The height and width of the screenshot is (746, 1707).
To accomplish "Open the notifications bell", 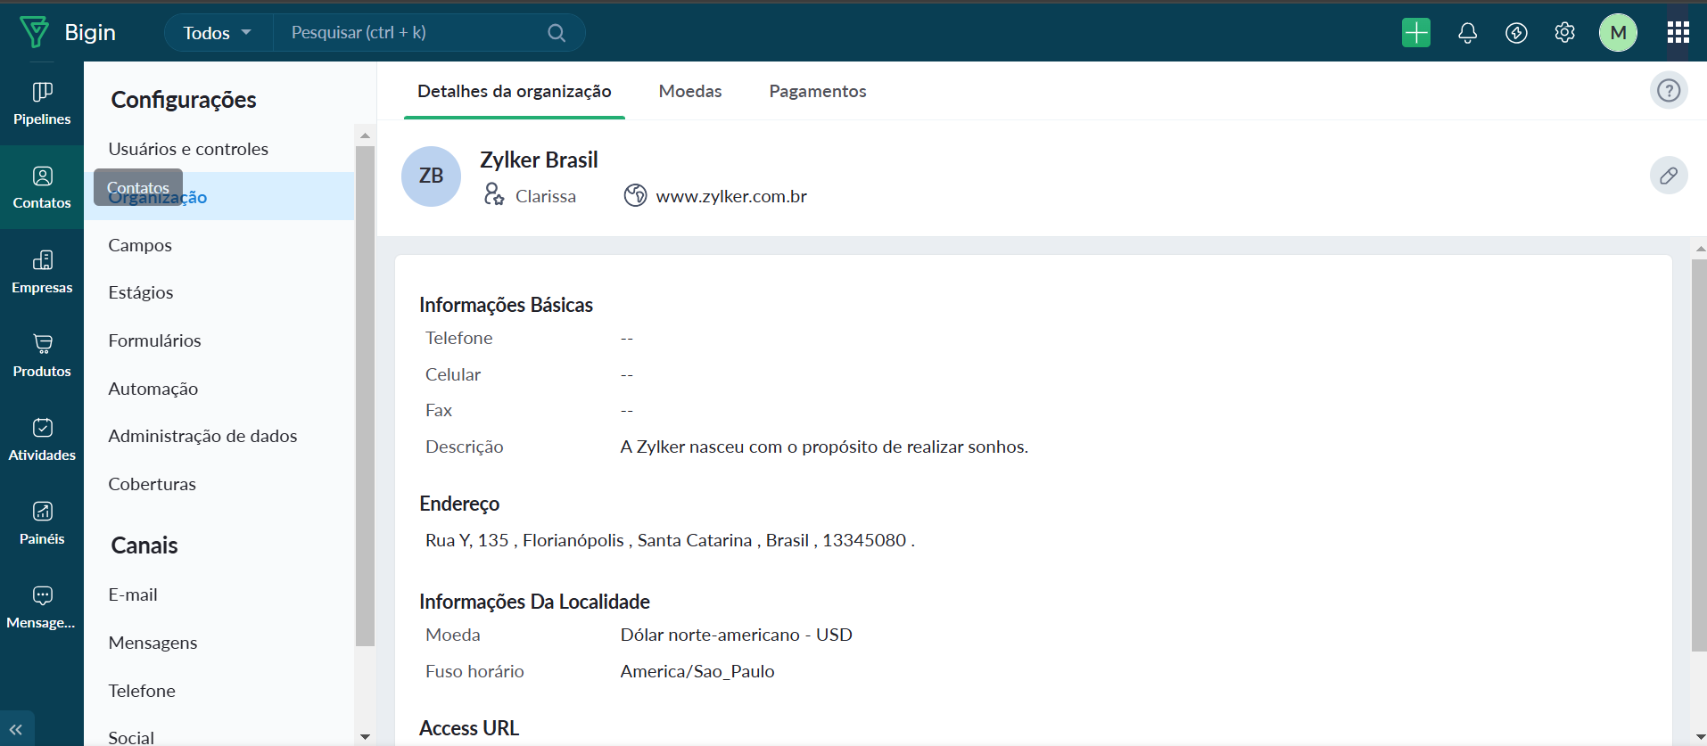I will point(1467,33).
